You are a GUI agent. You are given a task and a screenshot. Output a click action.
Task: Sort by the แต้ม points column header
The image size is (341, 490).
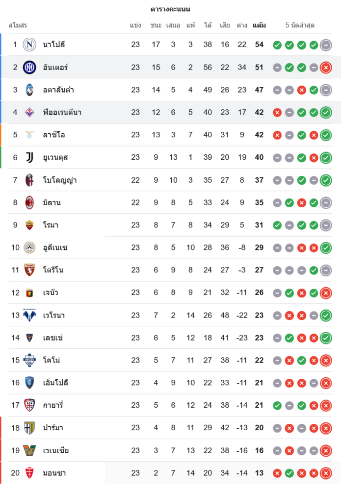point(260,25)
